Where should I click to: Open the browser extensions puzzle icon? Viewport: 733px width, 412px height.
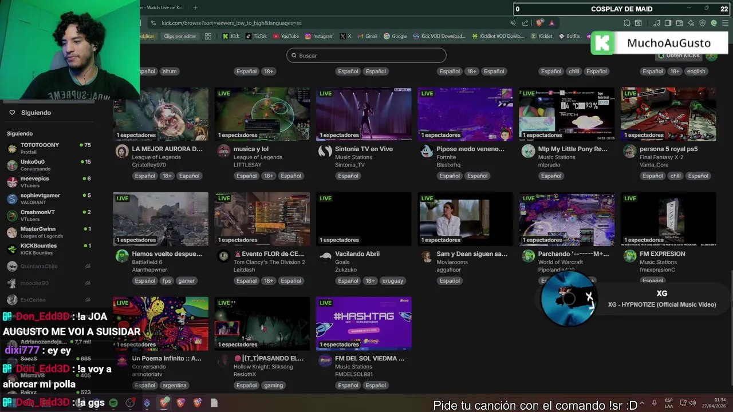(x=627, y=23)
